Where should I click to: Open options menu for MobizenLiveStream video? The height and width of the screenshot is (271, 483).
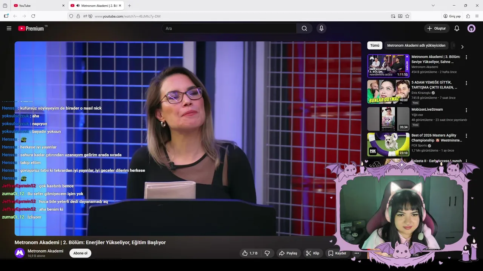tap(466, 110)
